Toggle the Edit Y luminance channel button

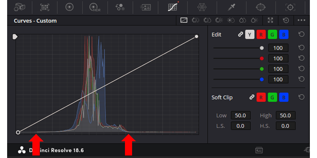click(249, 34)
